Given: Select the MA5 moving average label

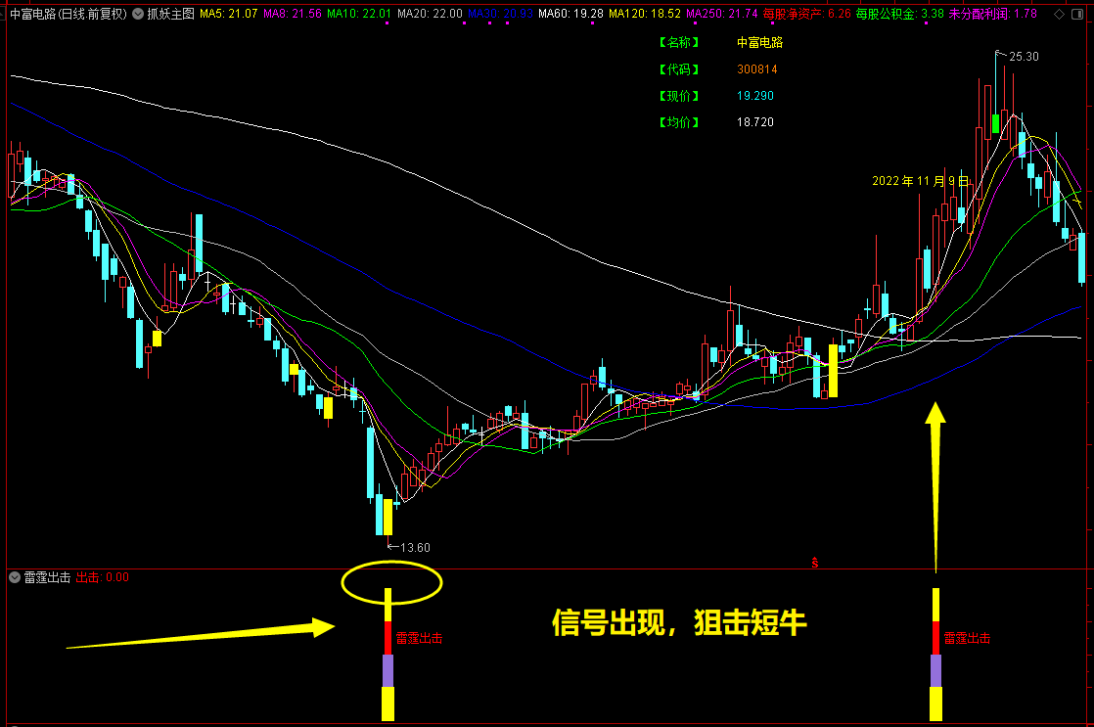Looking at the screenshot, I should (228, 14).
